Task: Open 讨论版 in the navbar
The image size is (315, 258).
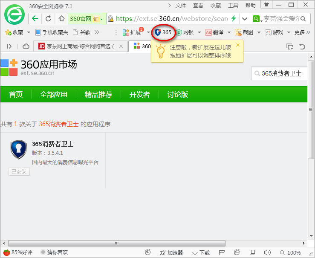Action: coord(178,94)
